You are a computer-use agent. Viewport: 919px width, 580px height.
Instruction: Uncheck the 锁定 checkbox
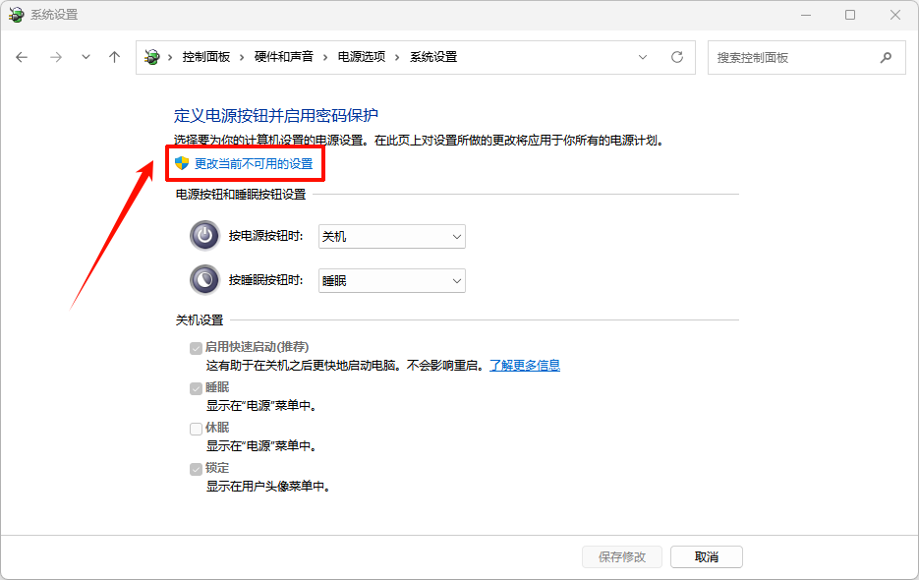click(196, 469)
